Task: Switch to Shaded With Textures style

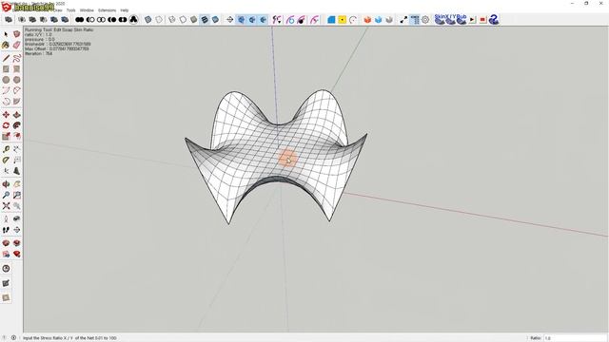Action: pyautogui.click(x=205, y=19)
